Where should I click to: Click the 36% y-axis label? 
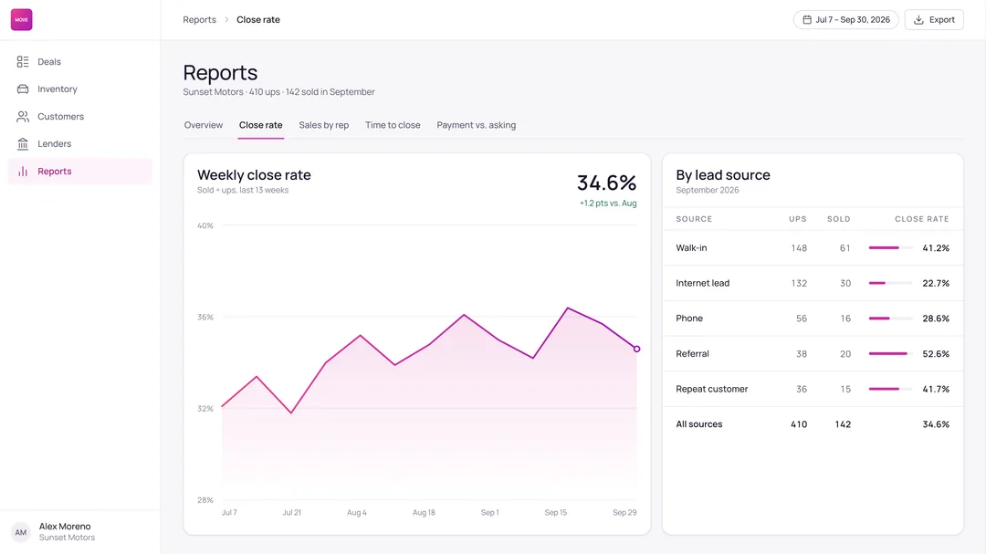(x=205, y=317)
